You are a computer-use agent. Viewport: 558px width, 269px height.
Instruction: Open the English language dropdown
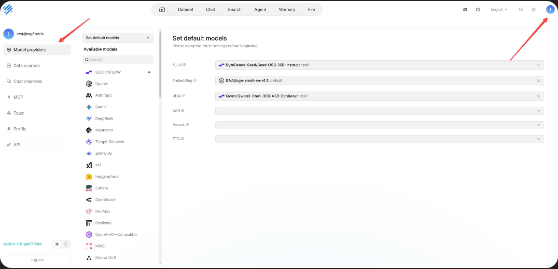tap(499, 10)
